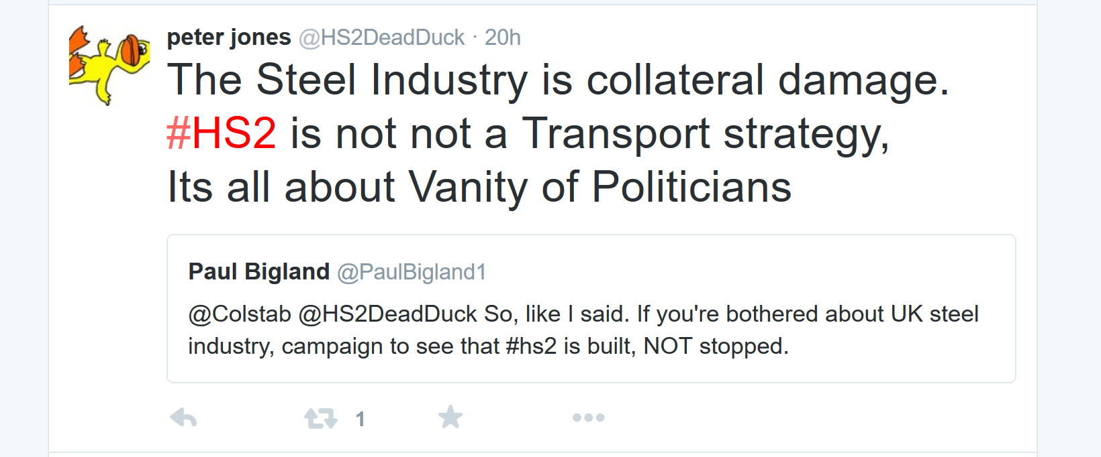Click the yellow duck profile avatar
This screenshot has height=457, width=1101.
[x=109, y=65]
